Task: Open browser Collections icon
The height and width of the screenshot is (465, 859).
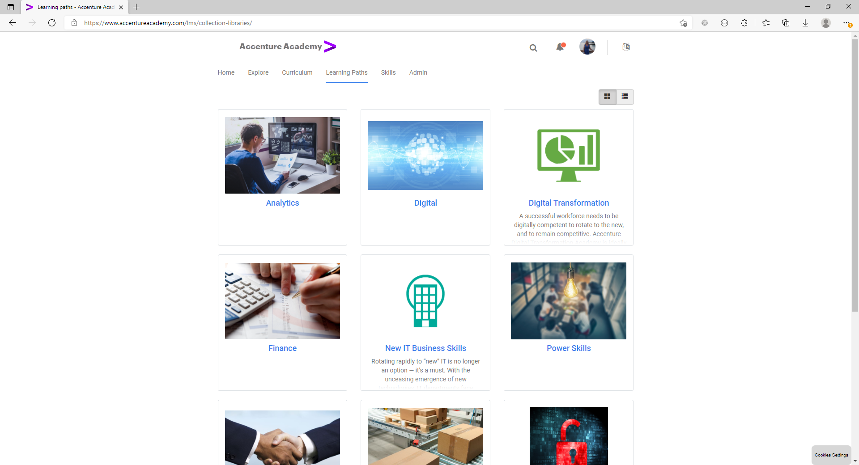Action: point(786,23)
